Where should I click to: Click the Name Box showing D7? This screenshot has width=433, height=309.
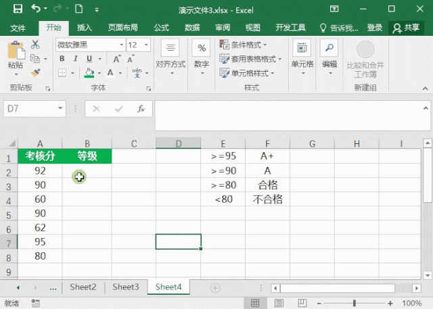point(35,109)
